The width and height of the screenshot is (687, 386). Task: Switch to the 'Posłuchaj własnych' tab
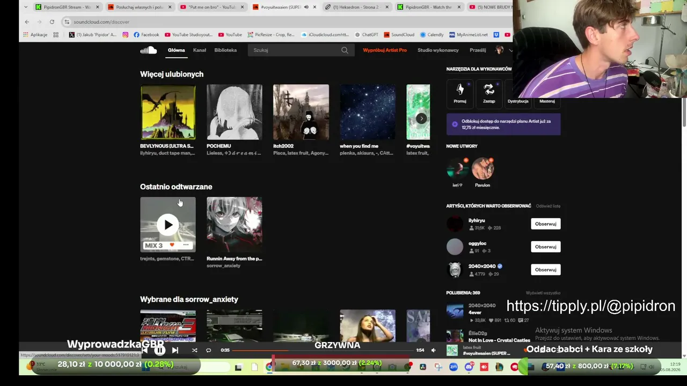tap(140, 7)
